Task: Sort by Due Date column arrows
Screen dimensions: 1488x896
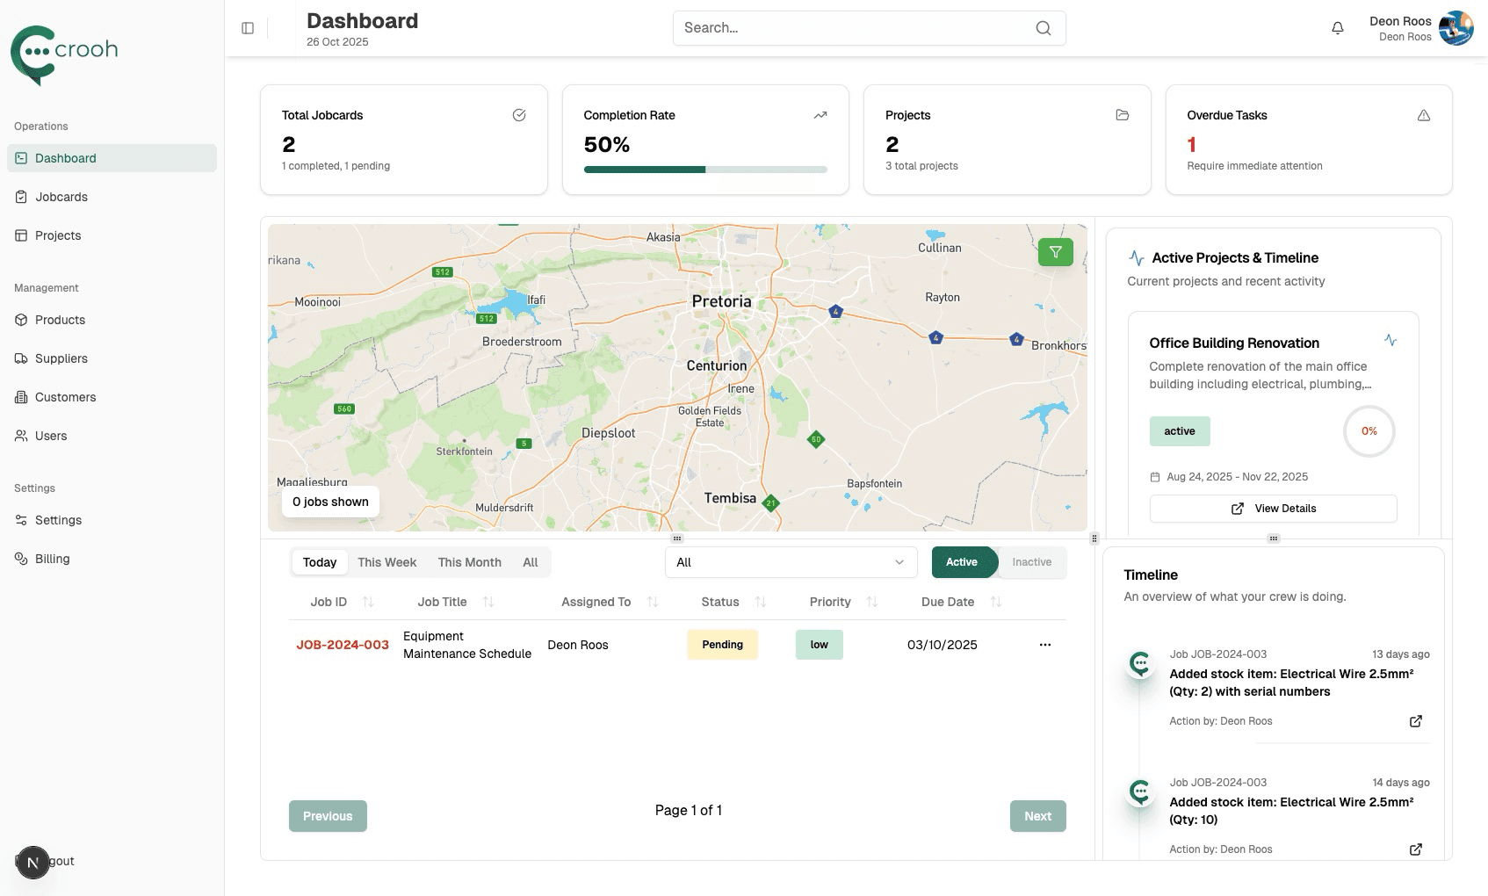Action: 995,602
